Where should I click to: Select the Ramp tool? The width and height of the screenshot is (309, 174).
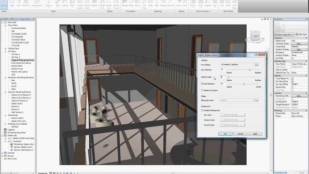131,4
